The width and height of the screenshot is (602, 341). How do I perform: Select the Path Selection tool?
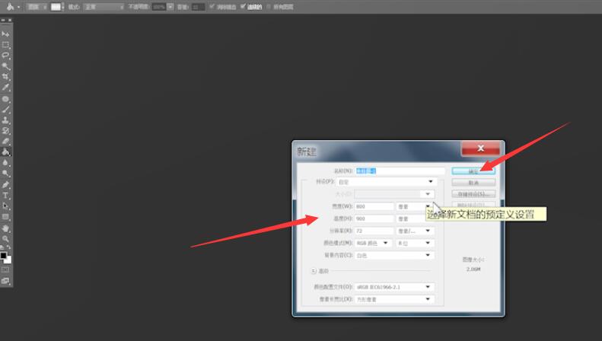click(5, 206)
